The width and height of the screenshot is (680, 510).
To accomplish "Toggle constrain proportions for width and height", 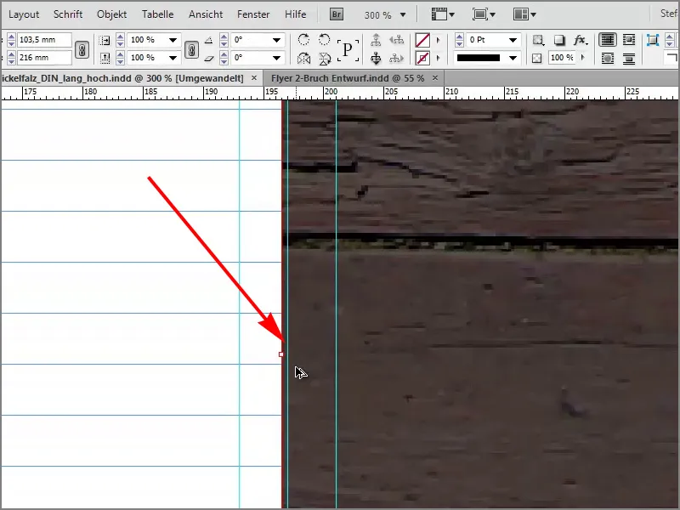I will (82, 49).
